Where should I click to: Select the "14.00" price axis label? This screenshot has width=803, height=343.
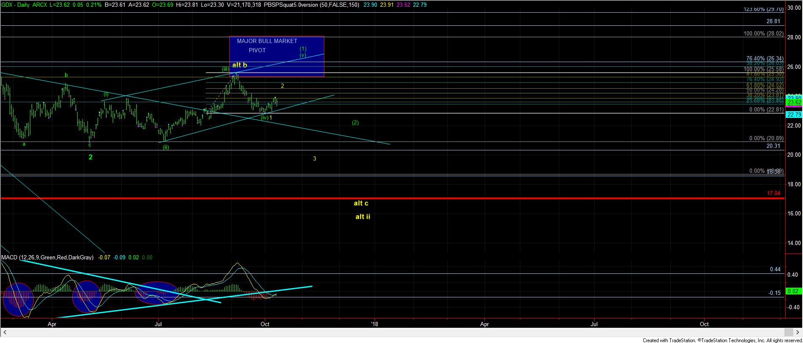(794, 243)
